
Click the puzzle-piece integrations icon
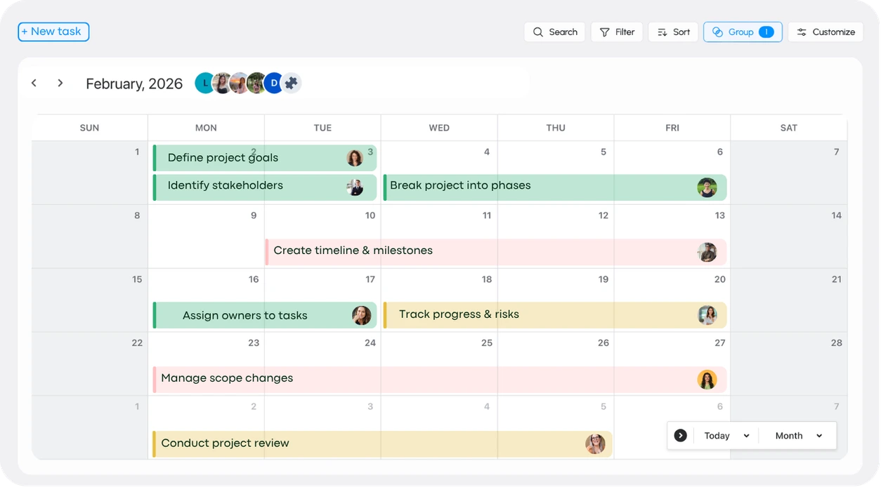tap(292, 82)
